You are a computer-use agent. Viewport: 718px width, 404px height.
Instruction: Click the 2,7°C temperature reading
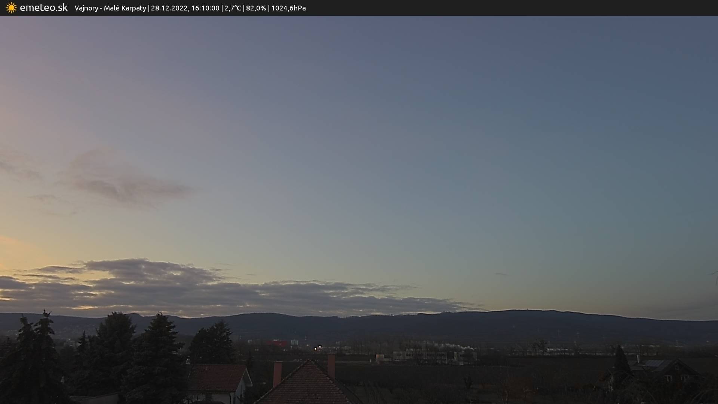[233, 8]
